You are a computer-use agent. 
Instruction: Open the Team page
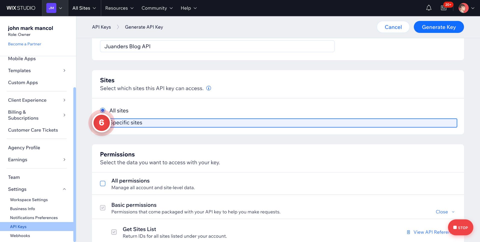point(14,177)
